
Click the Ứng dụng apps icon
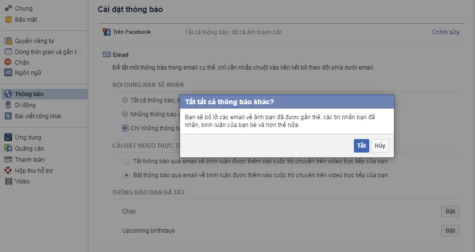(x=8, y=138)
